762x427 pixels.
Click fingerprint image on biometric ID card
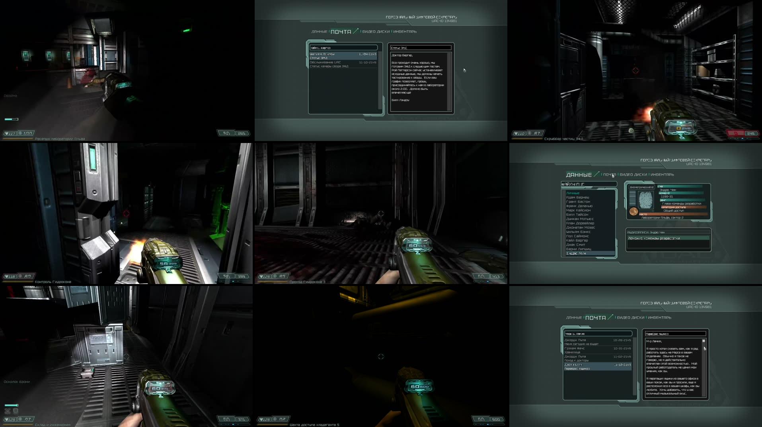(646, 200)
